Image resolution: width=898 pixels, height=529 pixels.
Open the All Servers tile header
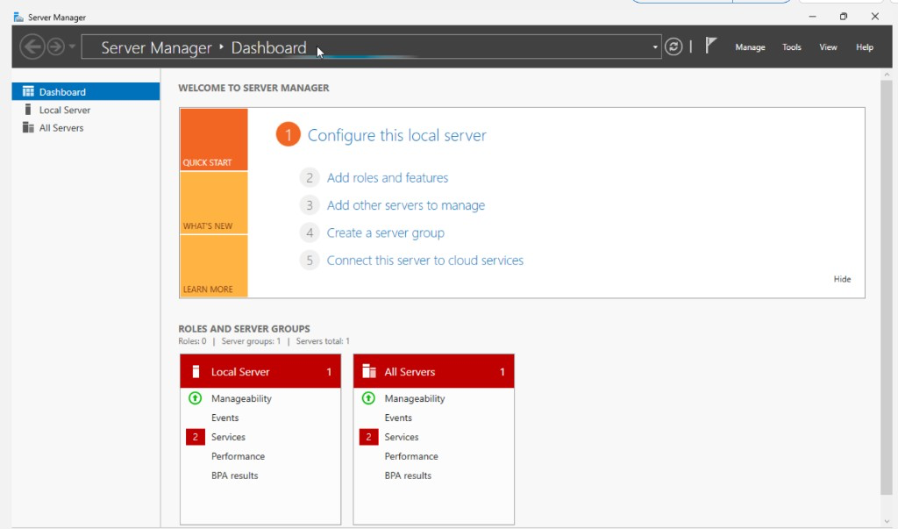tap(433, 371)
